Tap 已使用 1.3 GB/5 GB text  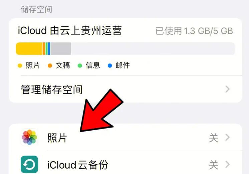click(194, 31)
